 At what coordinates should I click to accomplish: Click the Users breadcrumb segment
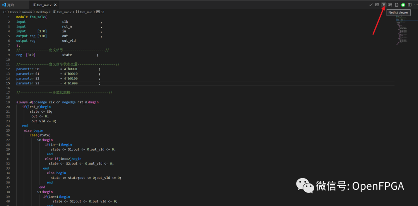coord(14,12)
